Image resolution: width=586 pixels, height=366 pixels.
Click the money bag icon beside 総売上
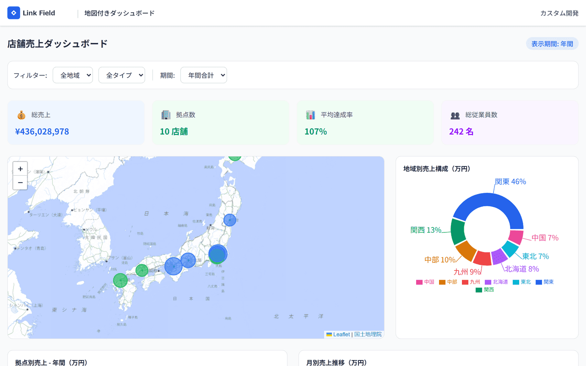pyautogui.click(x=21, y=115)
